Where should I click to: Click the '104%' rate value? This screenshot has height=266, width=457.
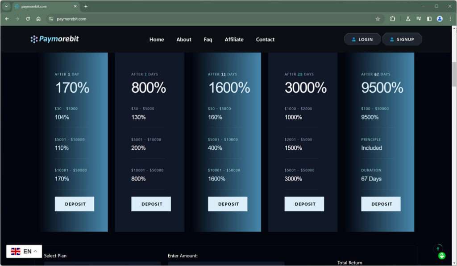62,117
